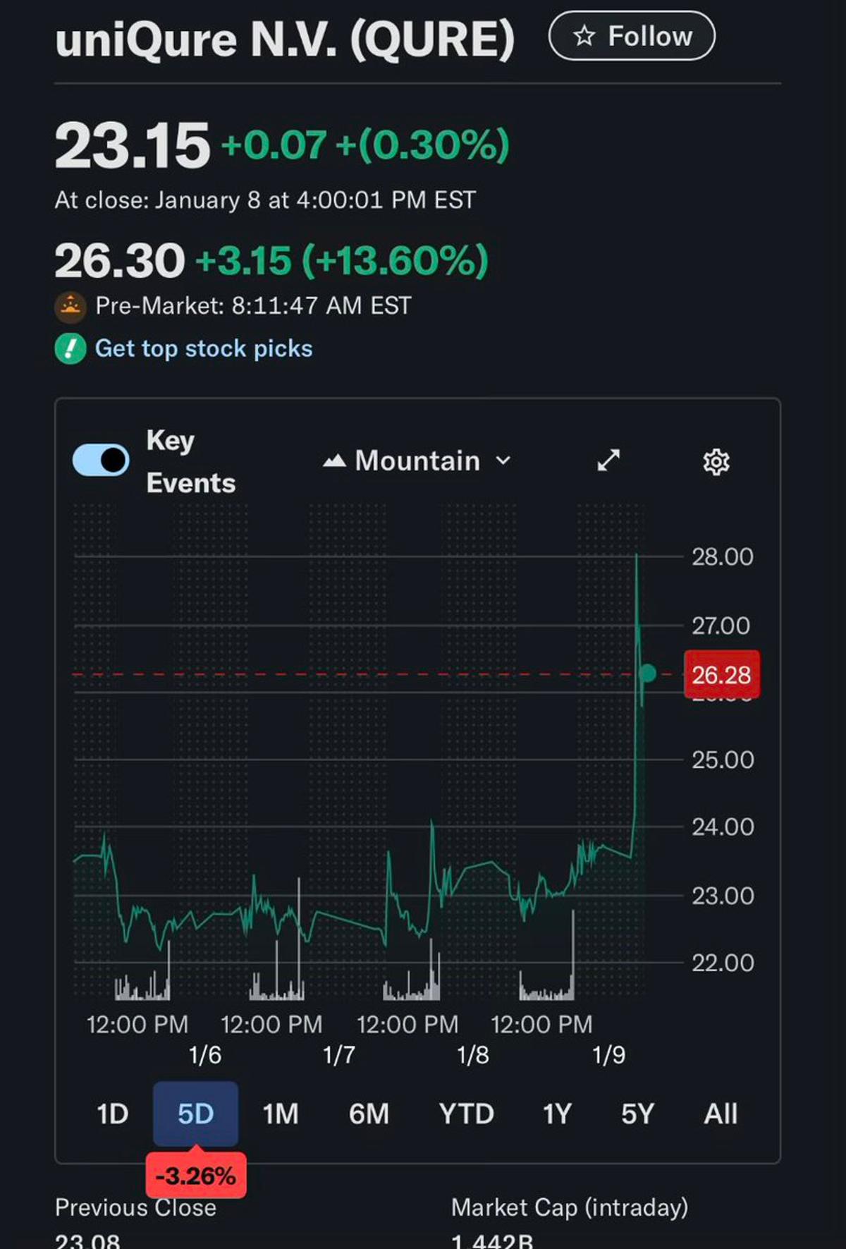Show the All time range

721,1114
